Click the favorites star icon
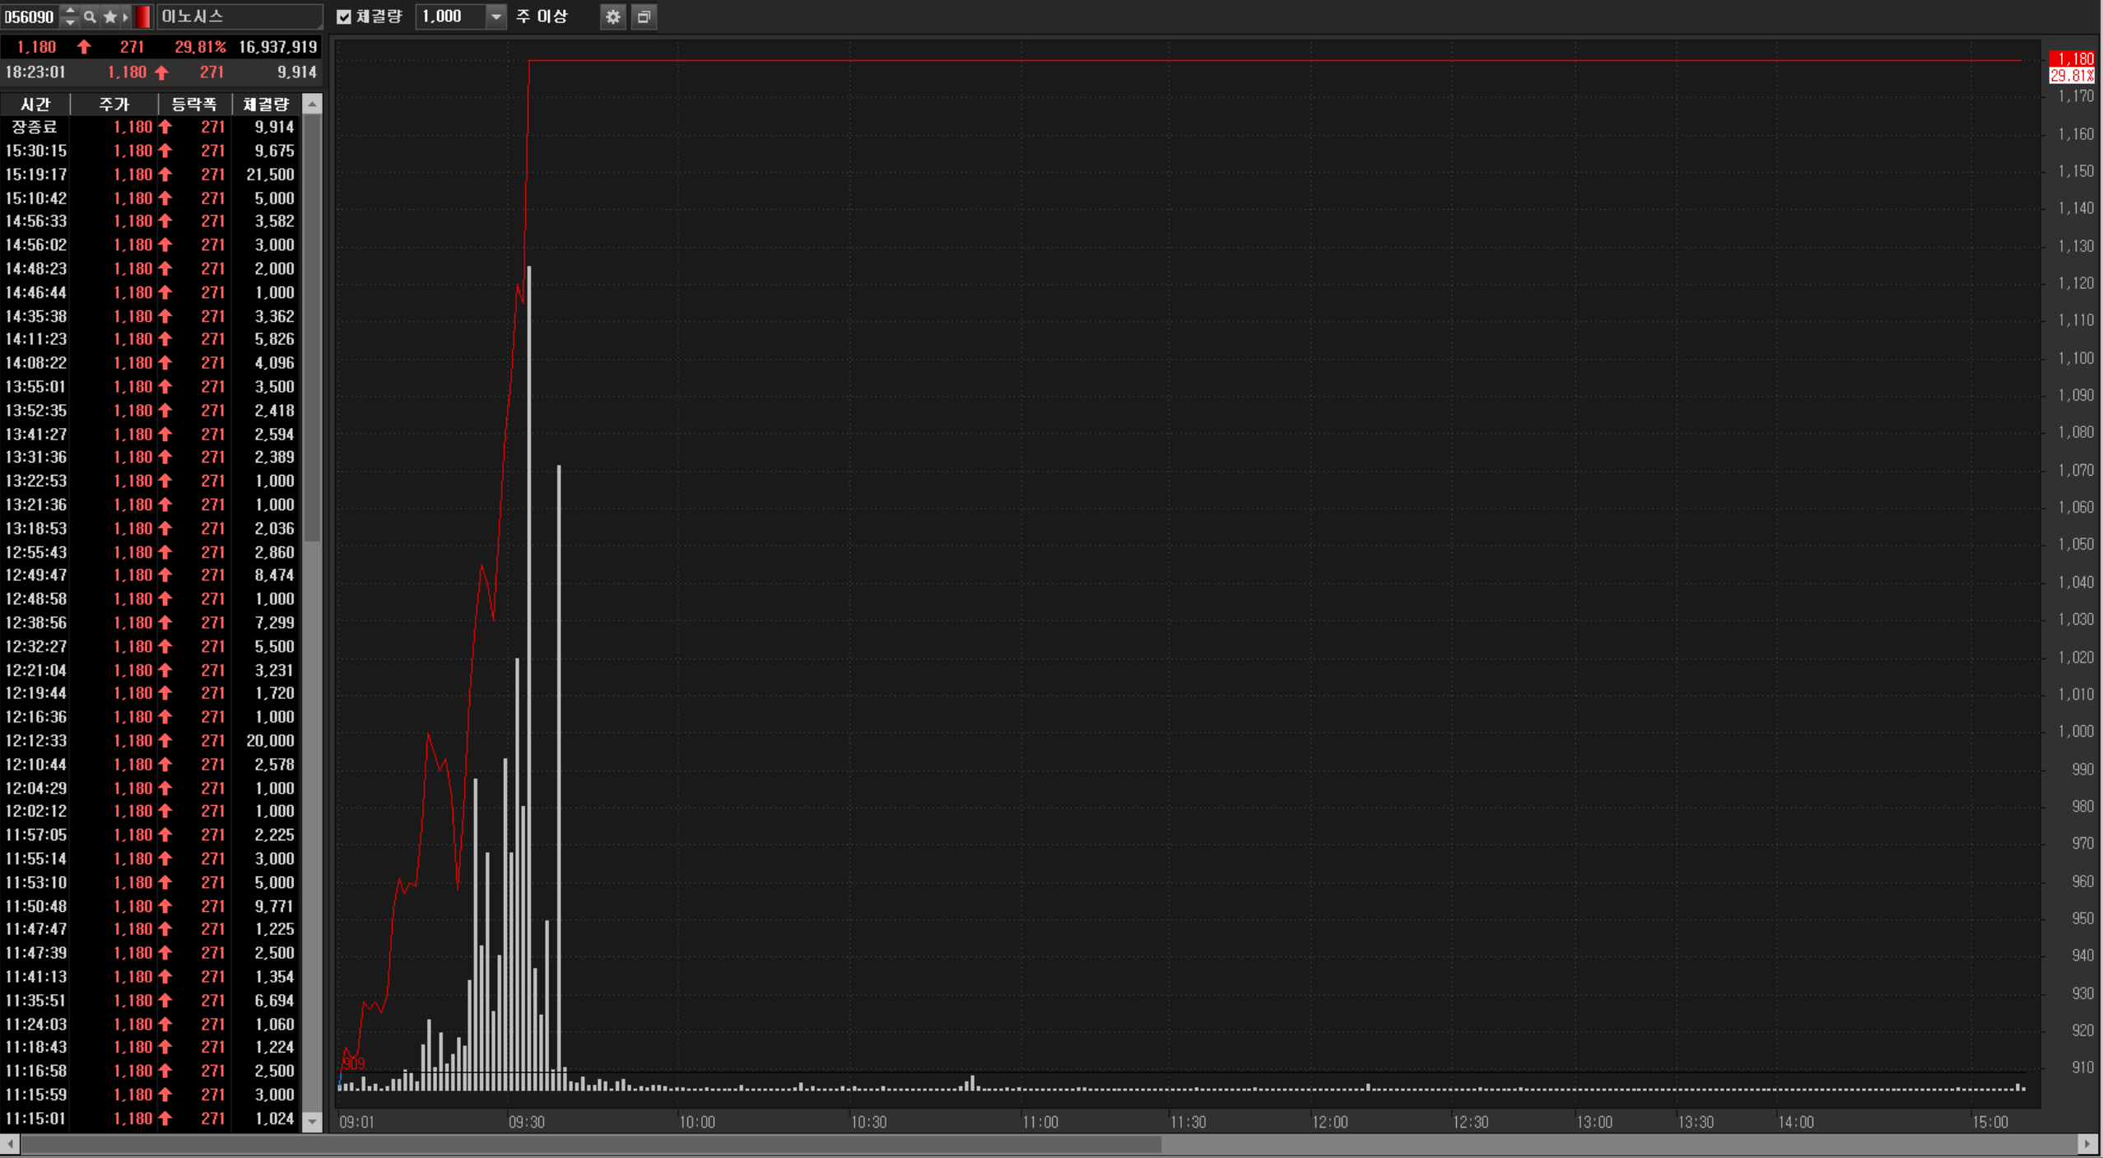The image size is (2103, 1158). (x=109, y=16)
